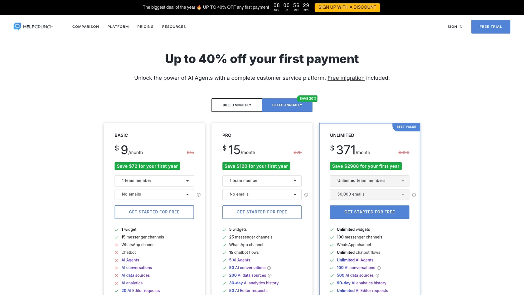
Task: Click Get Started For Free on the Pro plan
Action: [x=262, y=212]
